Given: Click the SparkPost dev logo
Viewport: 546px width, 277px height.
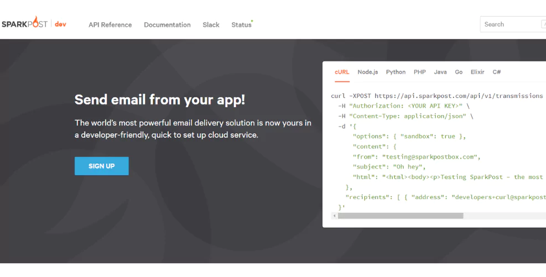Looking at the screenshot, I should click(x=34, y=23).
